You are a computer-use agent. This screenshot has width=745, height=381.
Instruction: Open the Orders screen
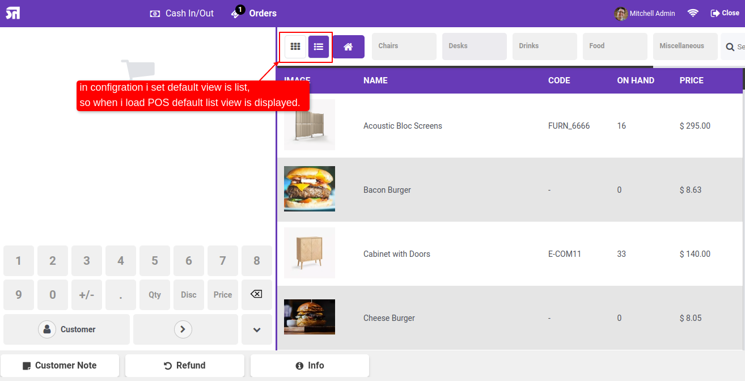tap(254, 12)
